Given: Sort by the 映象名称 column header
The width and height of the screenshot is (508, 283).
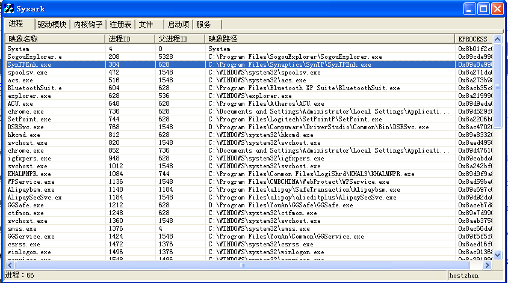Looking at the screenshot, I should (x=55, y=39).
